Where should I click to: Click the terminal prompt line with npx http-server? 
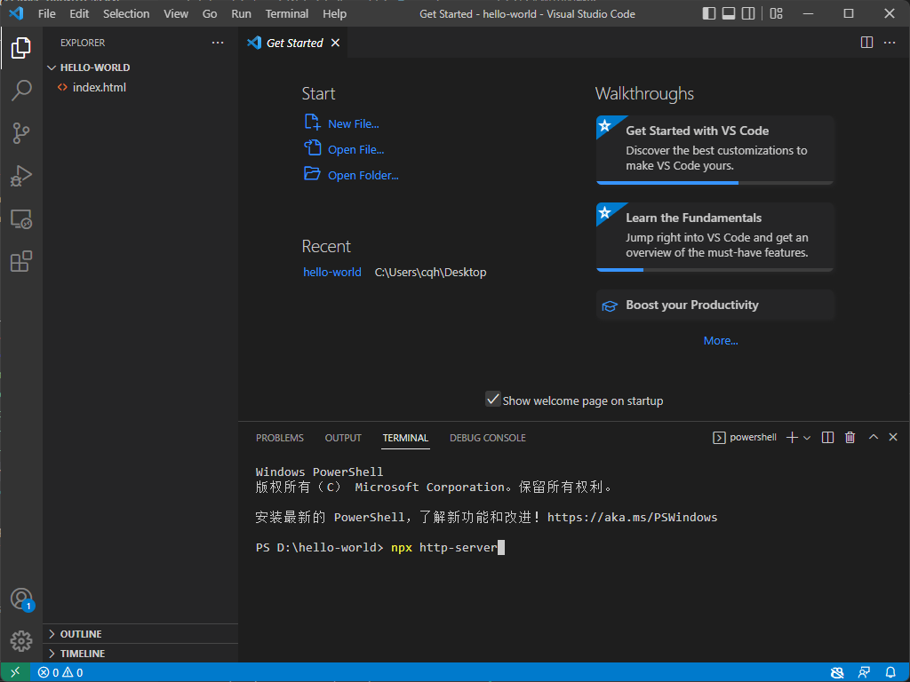[x=380, y=547]
